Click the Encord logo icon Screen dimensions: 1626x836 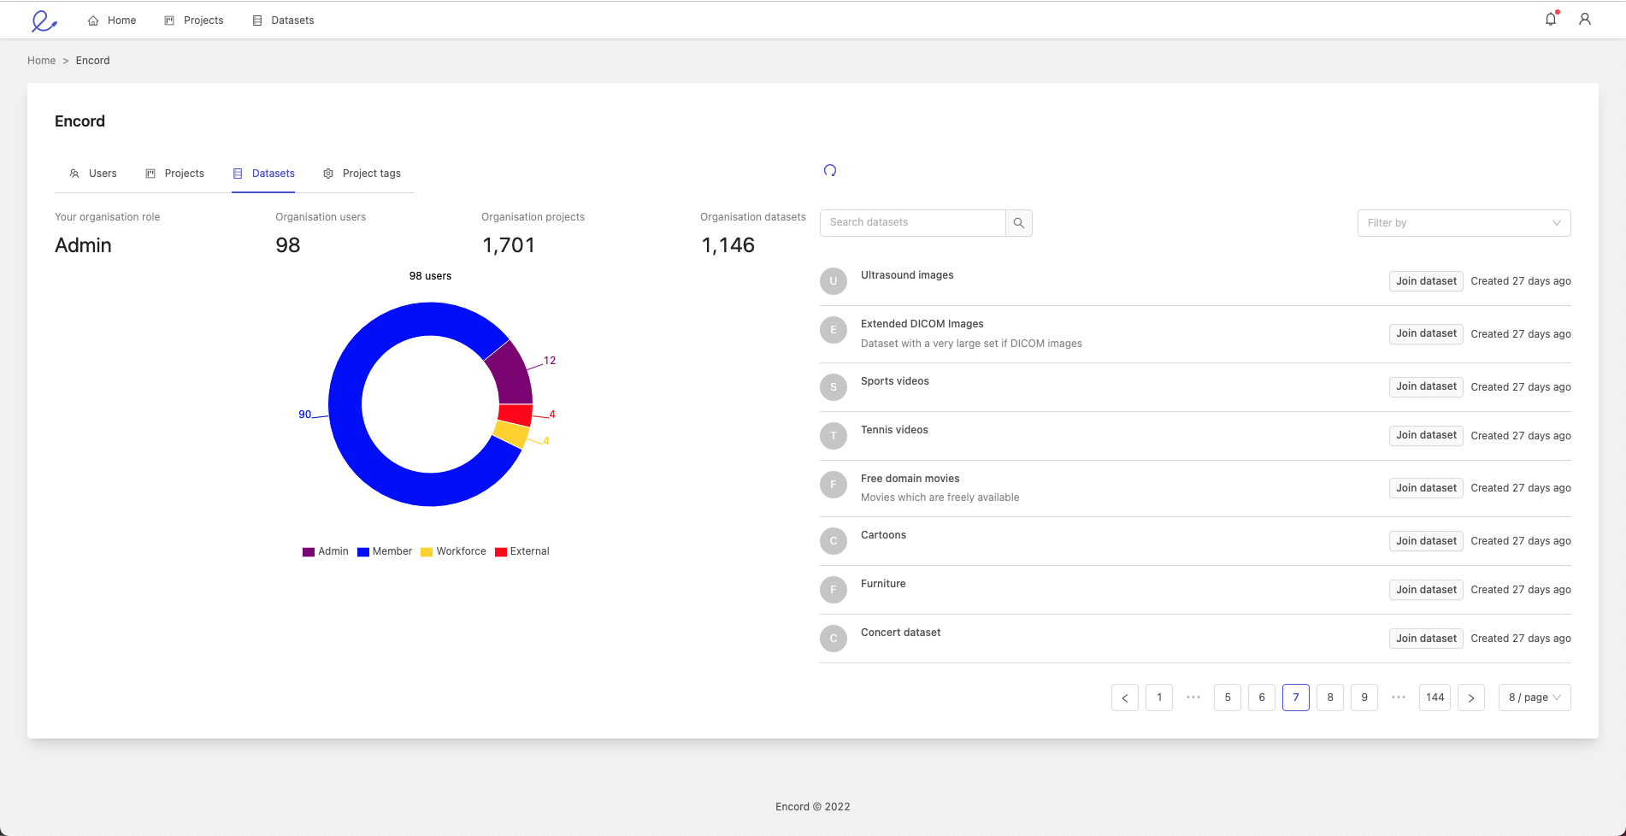(44, 21)
